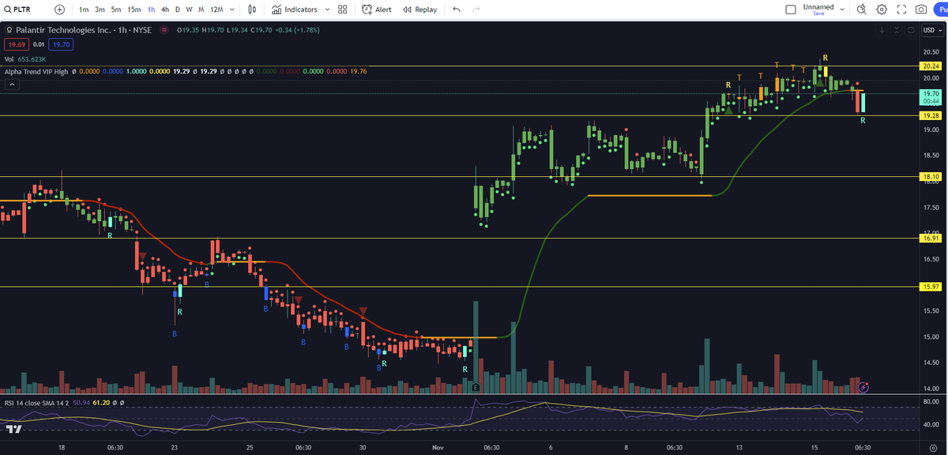Open the candlestick chart type selector
Screen dimensions: 948x455
click(x=252, y=9)
